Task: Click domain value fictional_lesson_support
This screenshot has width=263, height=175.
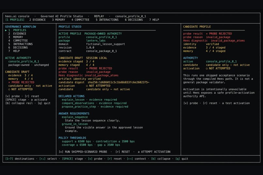Action: tap(105, 44)
